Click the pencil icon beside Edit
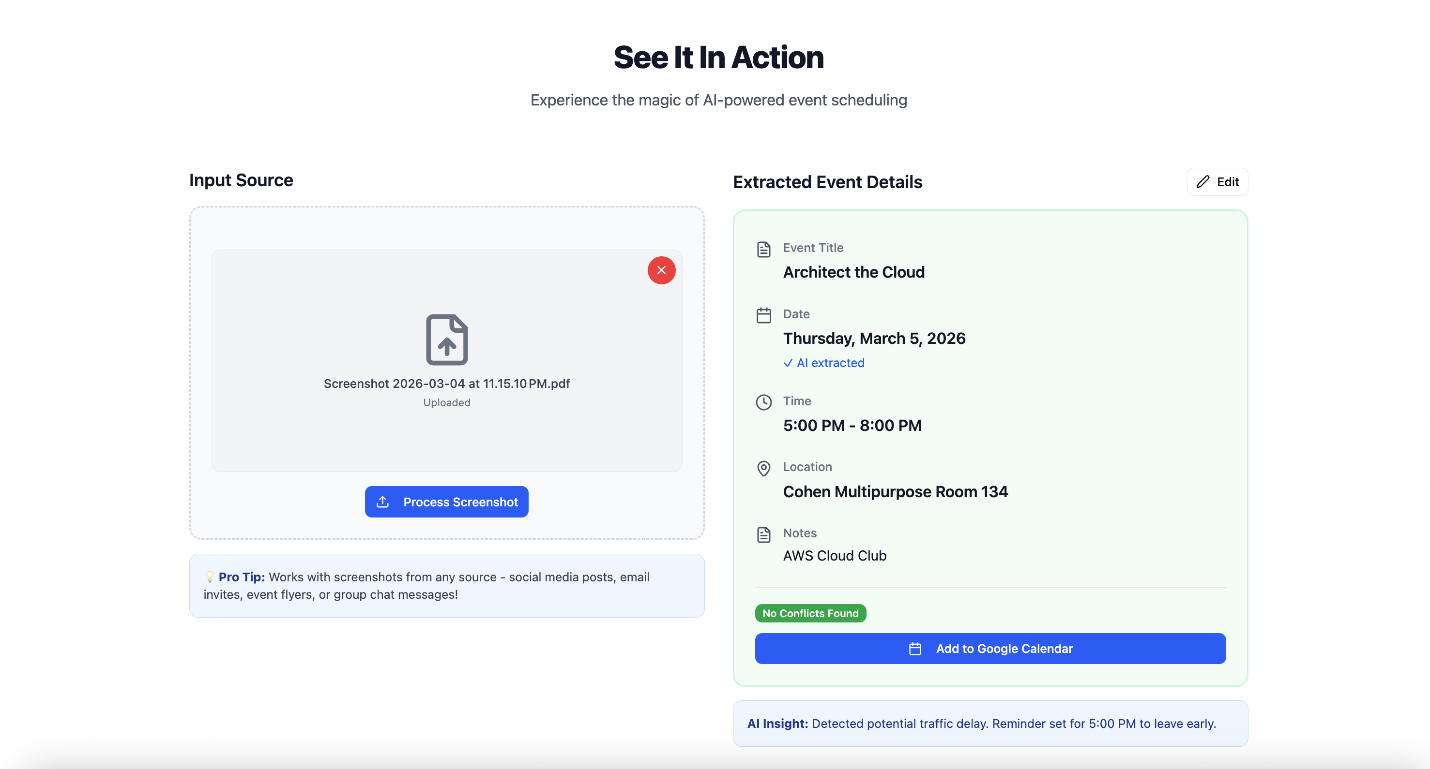Viewport: 1430px width, 769px height. click(x=1202, y=182)
